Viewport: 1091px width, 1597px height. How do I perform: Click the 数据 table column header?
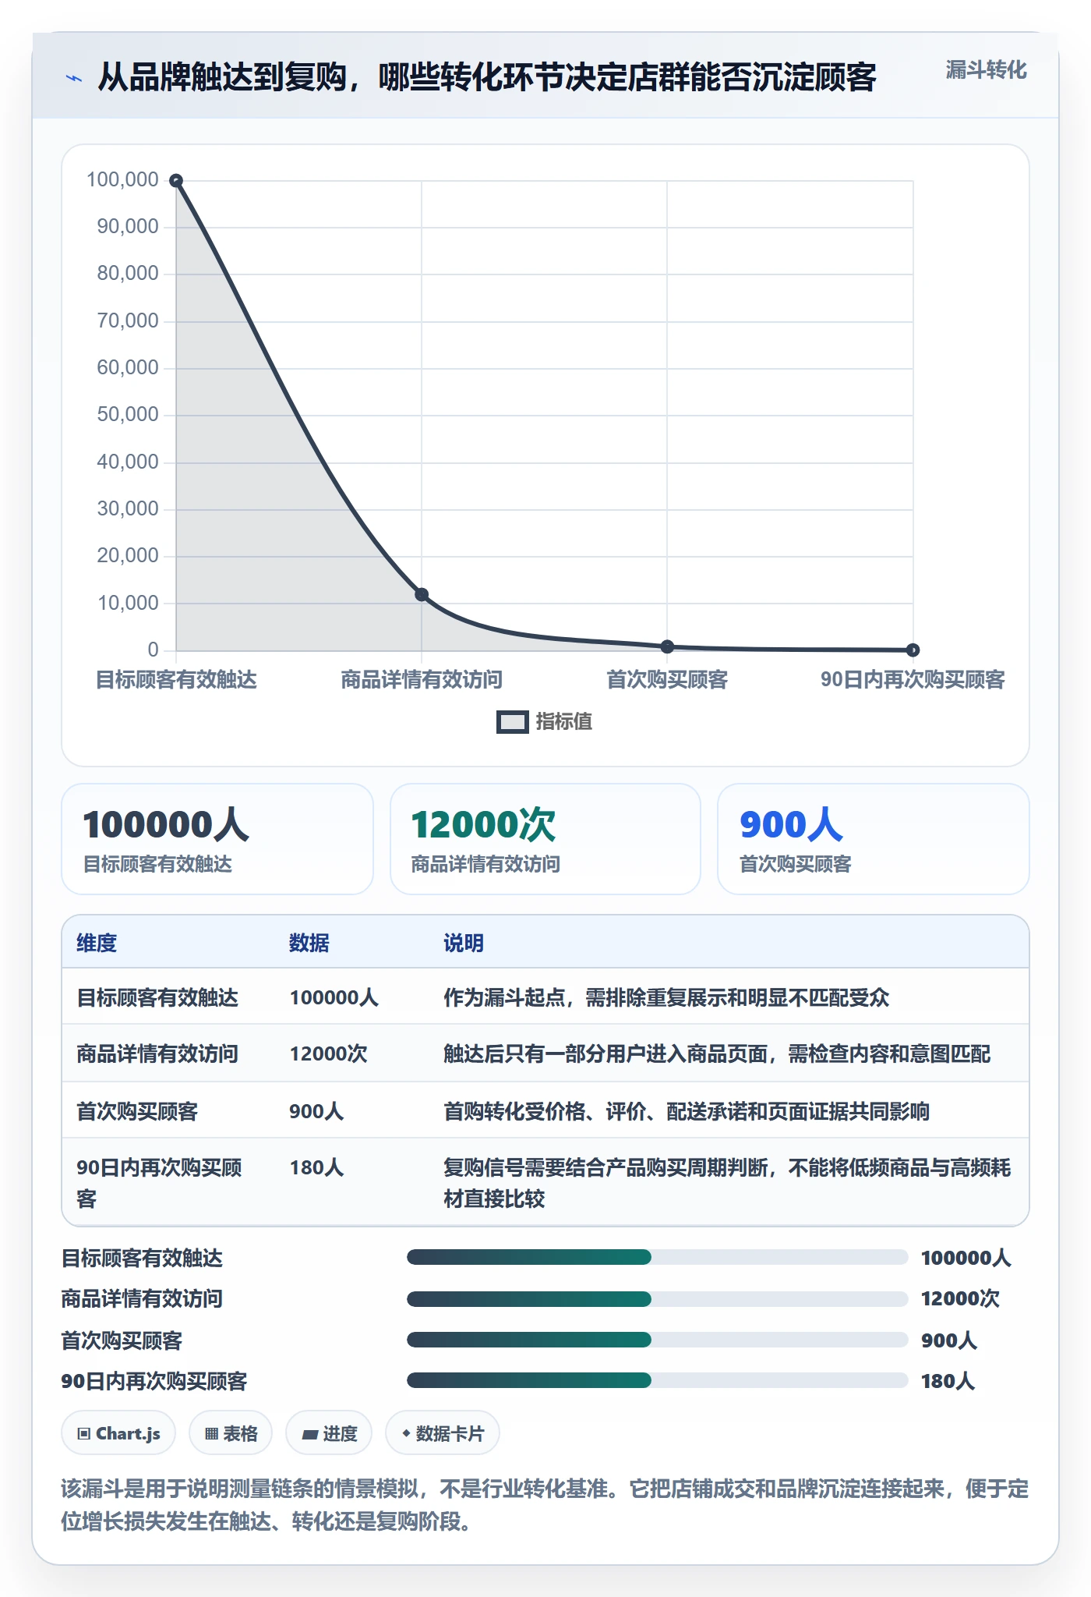[309, 943]
